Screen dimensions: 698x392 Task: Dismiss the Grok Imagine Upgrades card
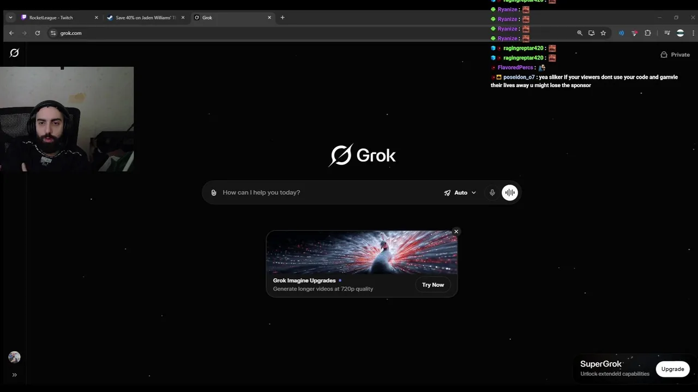pyautogui.click(x=456, y=232)
